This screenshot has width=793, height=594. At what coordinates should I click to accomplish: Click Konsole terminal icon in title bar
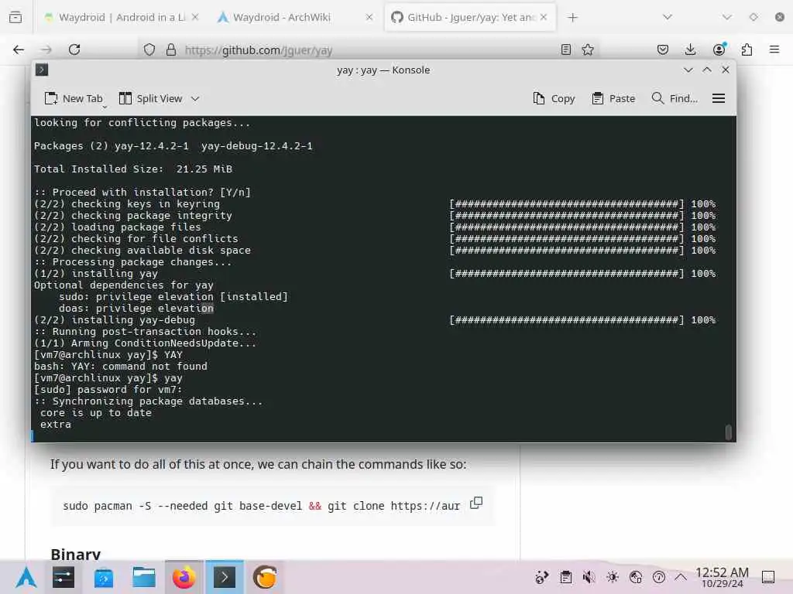tap(42, 70)
